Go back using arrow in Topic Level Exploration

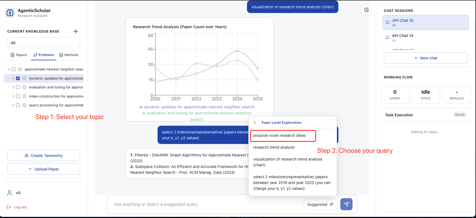point(255,122)
